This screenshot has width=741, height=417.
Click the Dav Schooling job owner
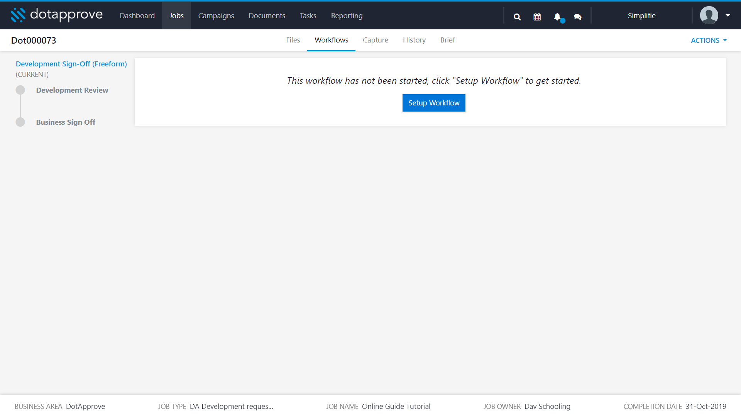pyautogui.click(x=547, y=406)
